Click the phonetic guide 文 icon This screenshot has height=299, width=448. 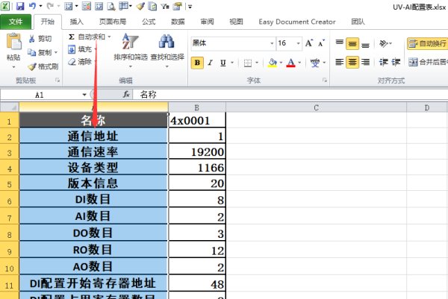[x=315, y=63]
